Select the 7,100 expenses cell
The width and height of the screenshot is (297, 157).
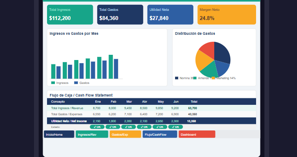point(128,114)
